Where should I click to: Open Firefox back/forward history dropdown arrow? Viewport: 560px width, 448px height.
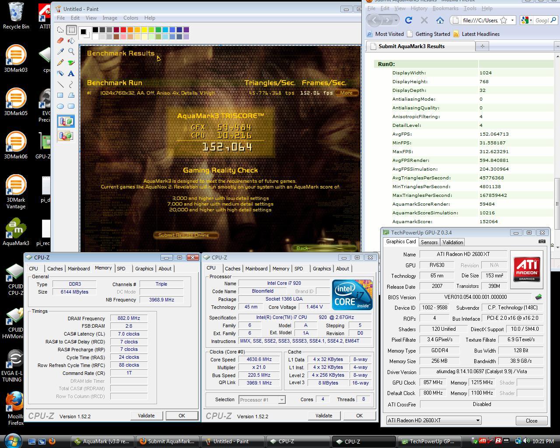click(396, 20)
